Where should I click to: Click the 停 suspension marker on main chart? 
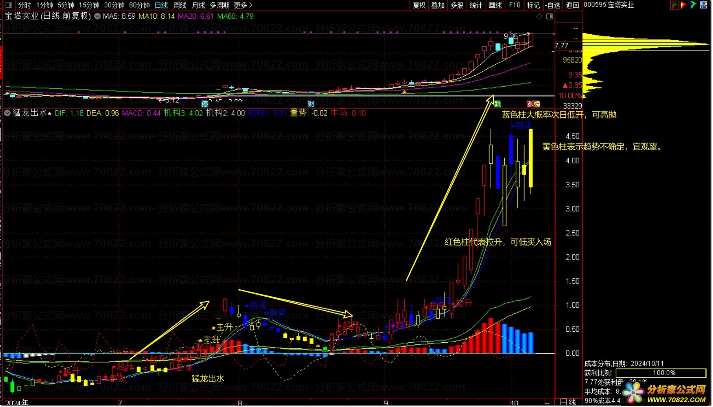click(205, 104)
